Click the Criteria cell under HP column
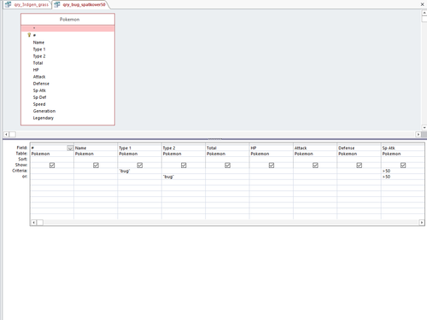427x320 pixels. pyautogui.click(x=272, y=171)
